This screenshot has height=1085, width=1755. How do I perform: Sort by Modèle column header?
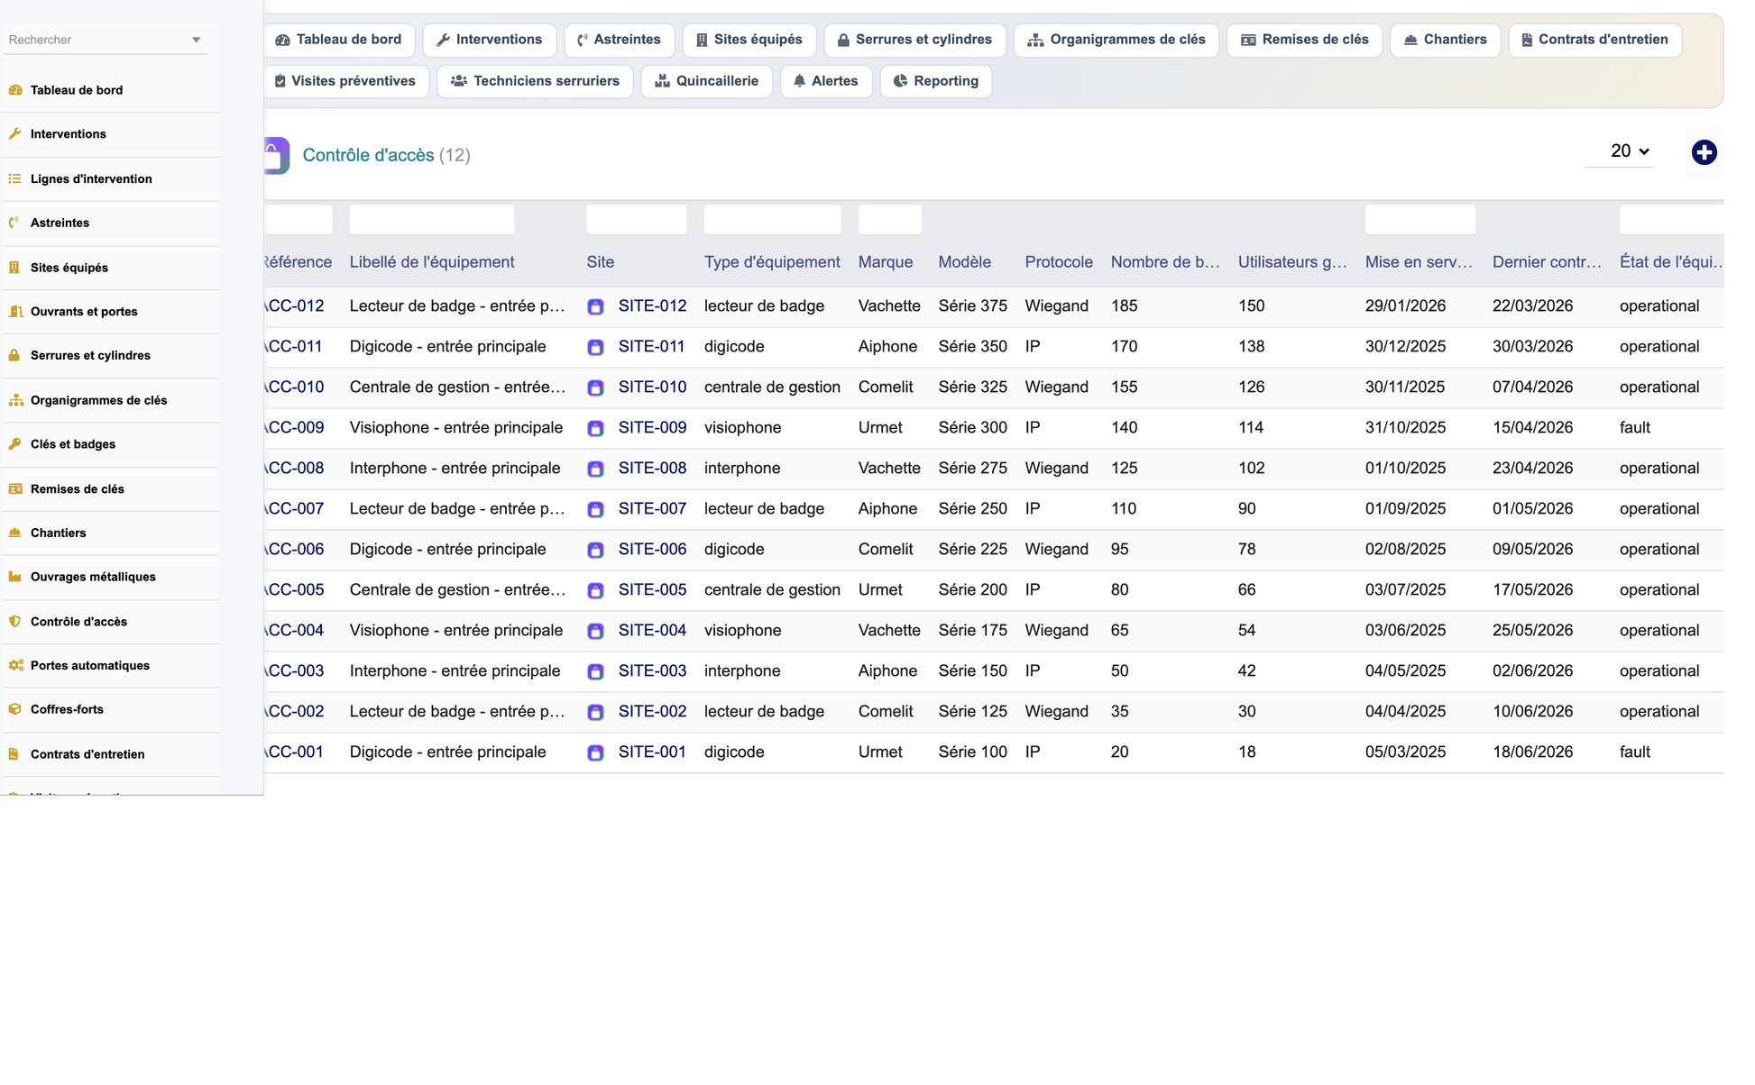point(964,262)
